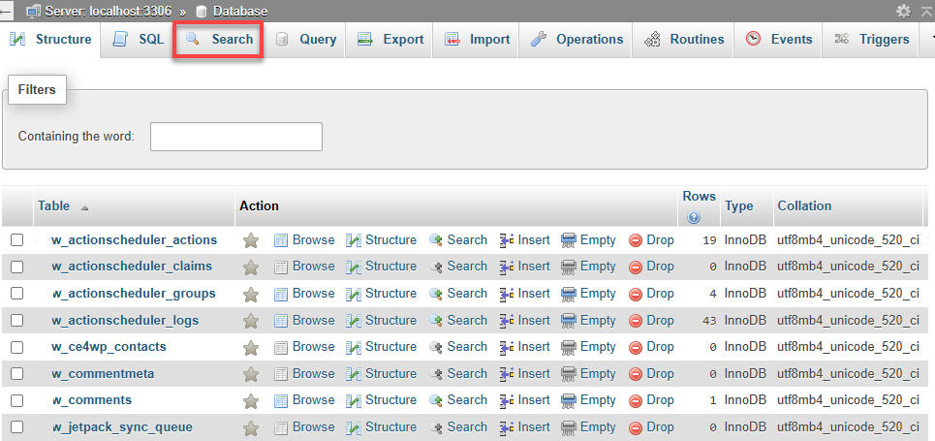
Task: Click the Drop icon for w_actionscheduler_logs
Action: pyautogui.click(x=636, y=321)
